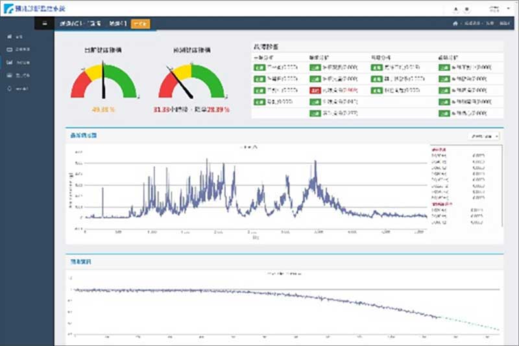
Task: Click the blue title of the spectrum chart panel
Action: [x=84, y=136]
